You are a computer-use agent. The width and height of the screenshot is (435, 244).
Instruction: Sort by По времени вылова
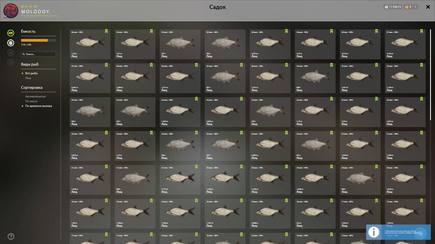point(38,106)
